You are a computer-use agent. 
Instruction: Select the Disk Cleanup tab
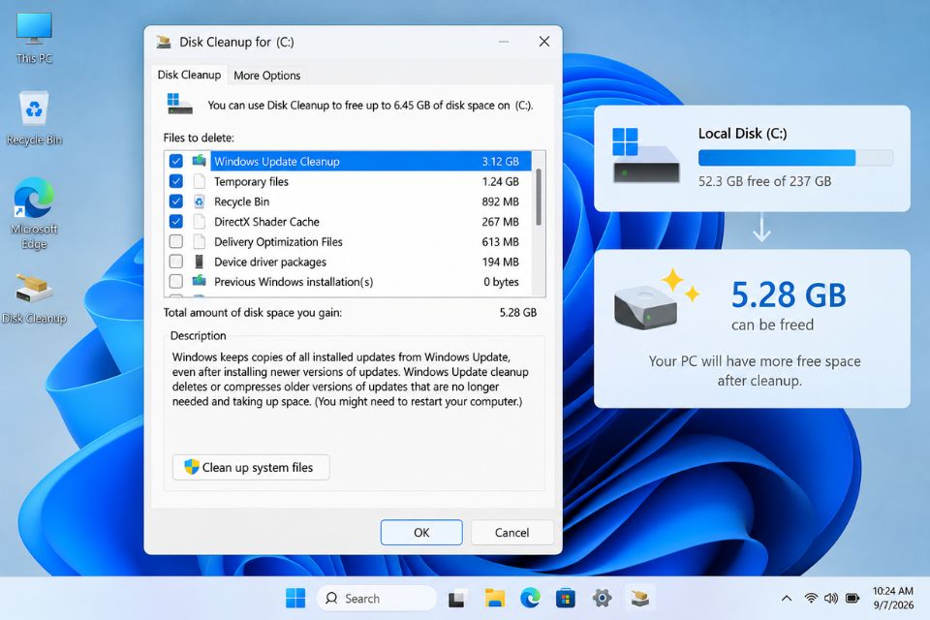189,75
